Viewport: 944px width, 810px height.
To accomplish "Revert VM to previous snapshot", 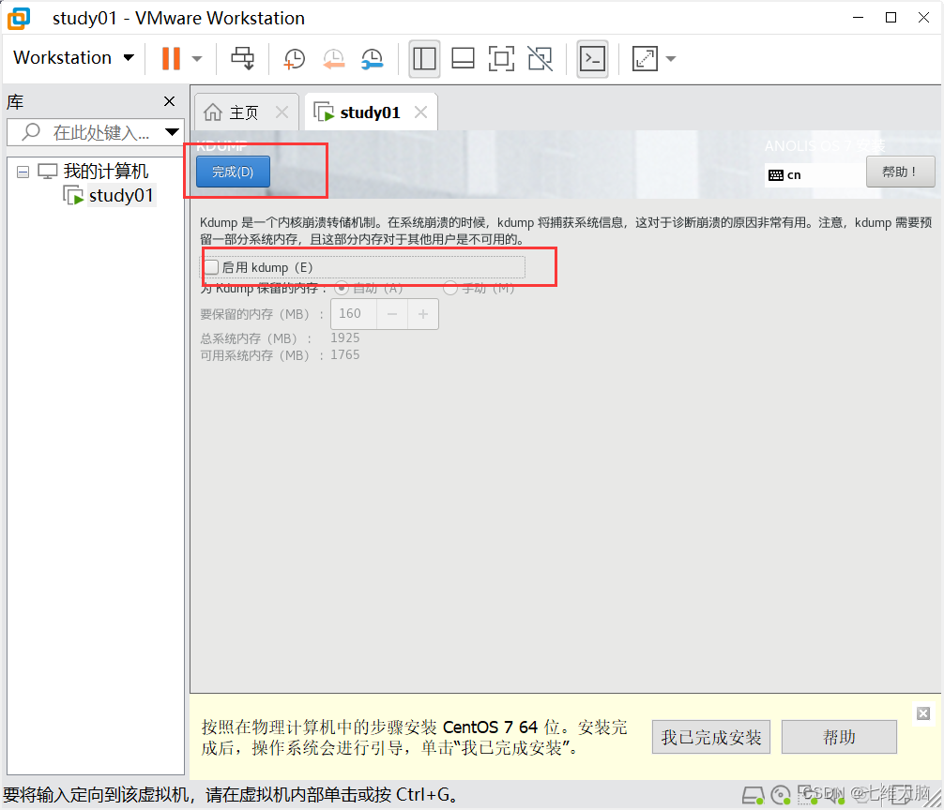I will point(333,59).
